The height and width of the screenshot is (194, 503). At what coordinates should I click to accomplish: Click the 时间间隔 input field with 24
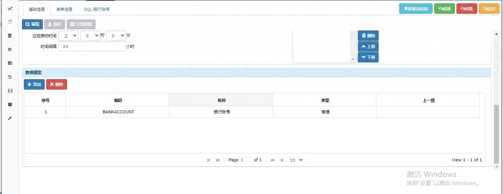[92, 46]
